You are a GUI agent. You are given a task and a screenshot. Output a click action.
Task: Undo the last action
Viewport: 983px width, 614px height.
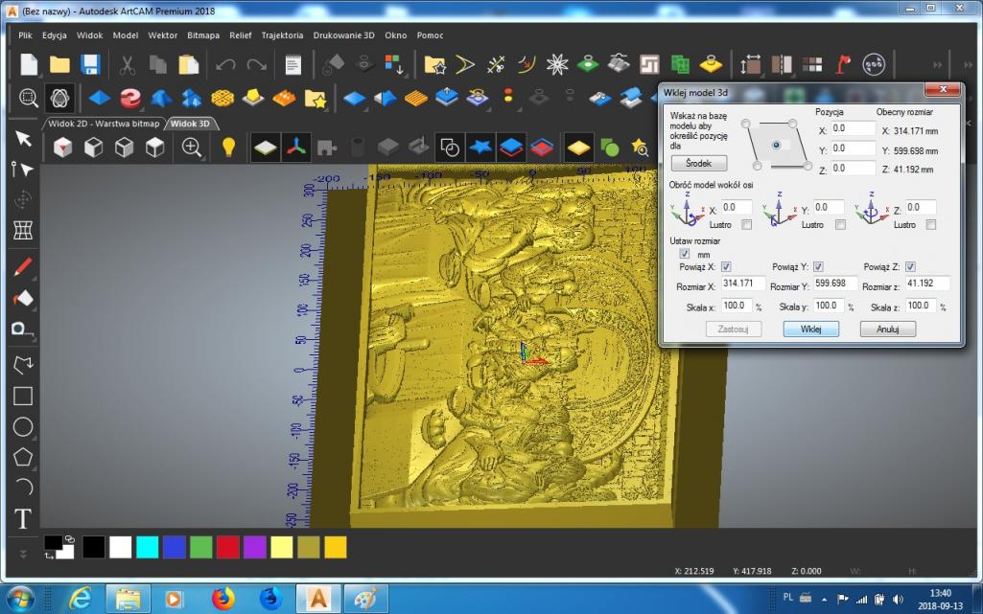click(x=225, y=64)
